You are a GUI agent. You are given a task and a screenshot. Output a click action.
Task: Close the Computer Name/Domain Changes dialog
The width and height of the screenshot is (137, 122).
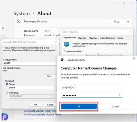click(x=56, y=42)
